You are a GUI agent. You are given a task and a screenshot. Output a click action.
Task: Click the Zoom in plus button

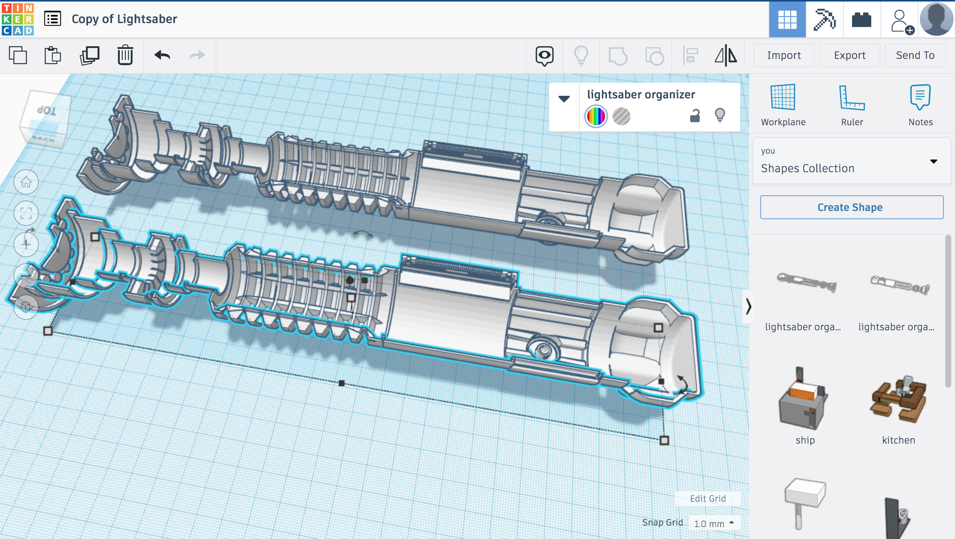pyautogui.click(x=26, y=245)
